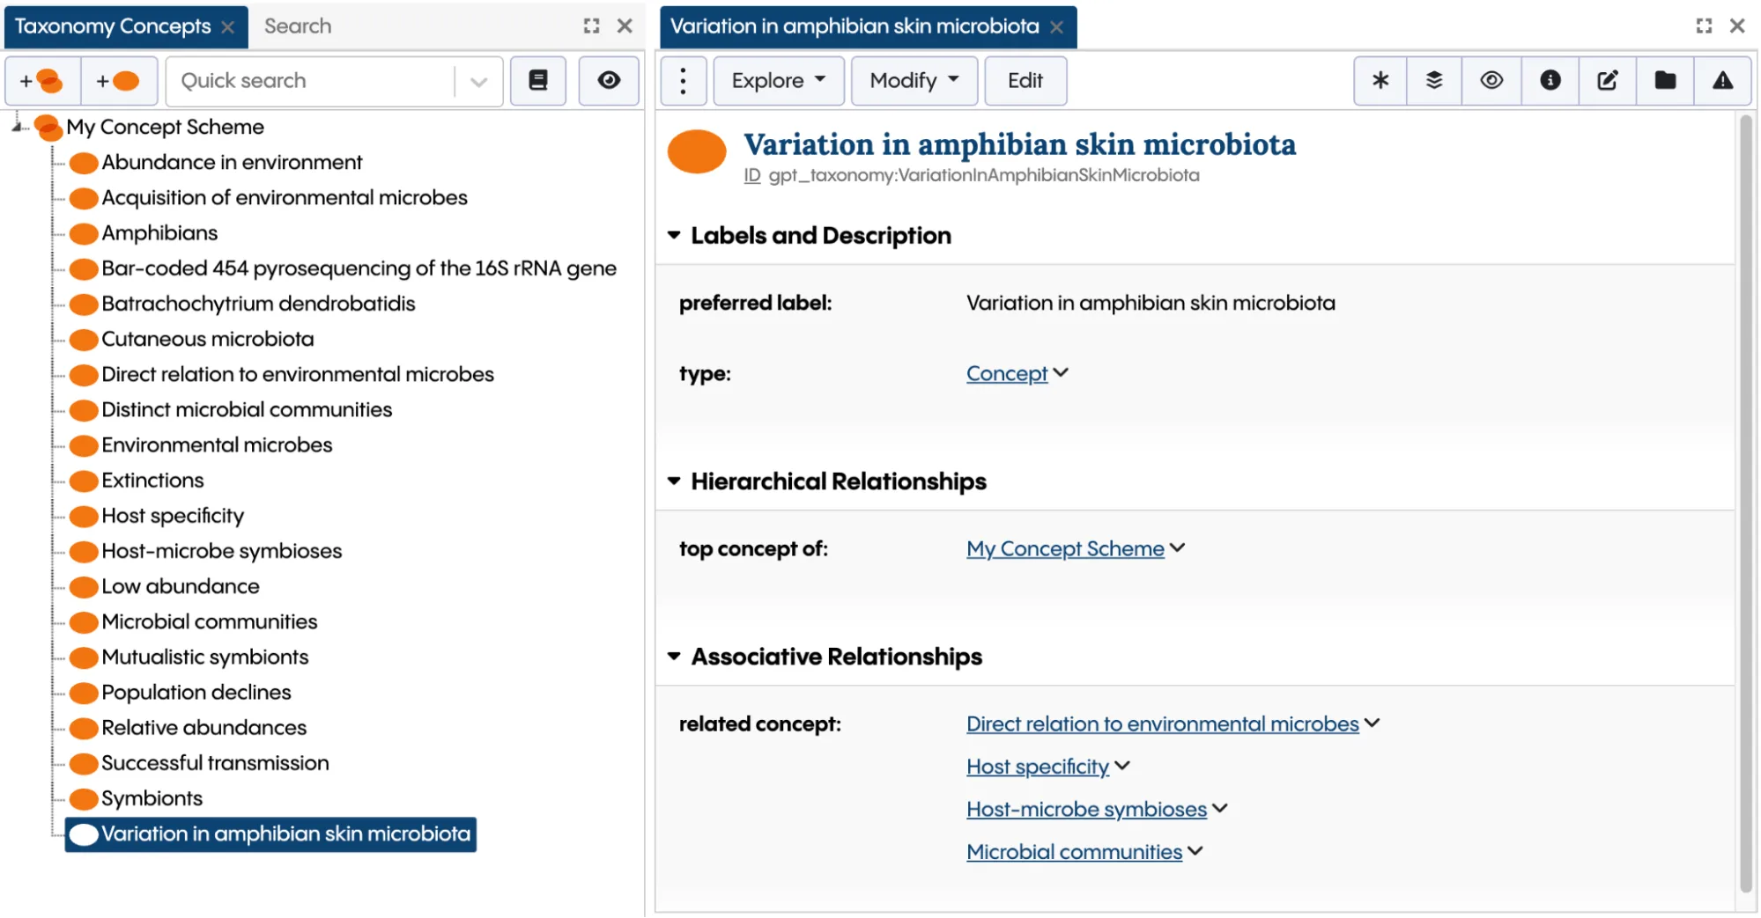Collapse the Hierarchical Relationships section
The height and width of the screenshot is (918, 1761).
pos(675,481)
